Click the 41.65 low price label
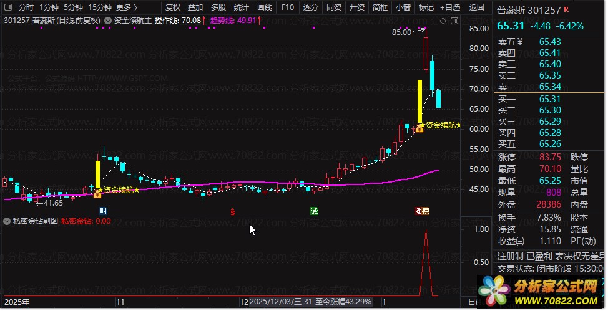This screenshot has width=608, height=311. pos(52,203)
